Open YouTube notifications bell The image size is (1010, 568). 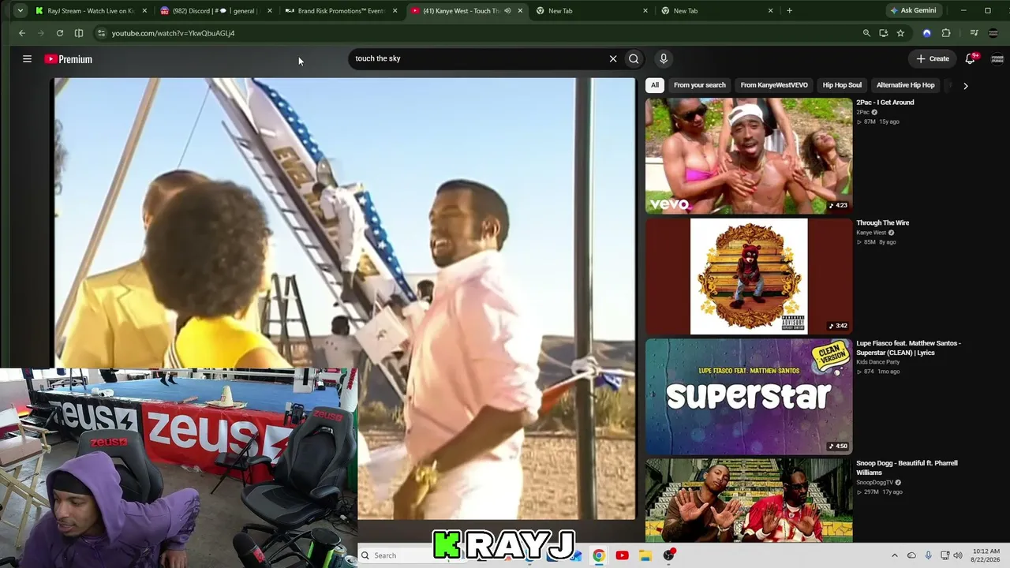[971, 58]
